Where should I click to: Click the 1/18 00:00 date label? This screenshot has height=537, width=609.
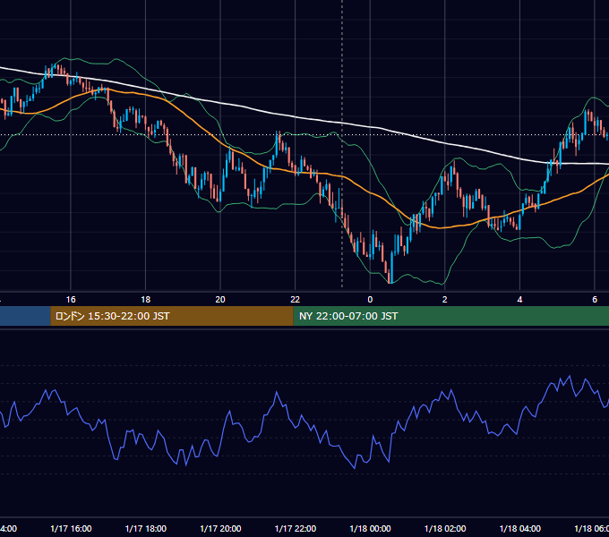tap(370, 529)
